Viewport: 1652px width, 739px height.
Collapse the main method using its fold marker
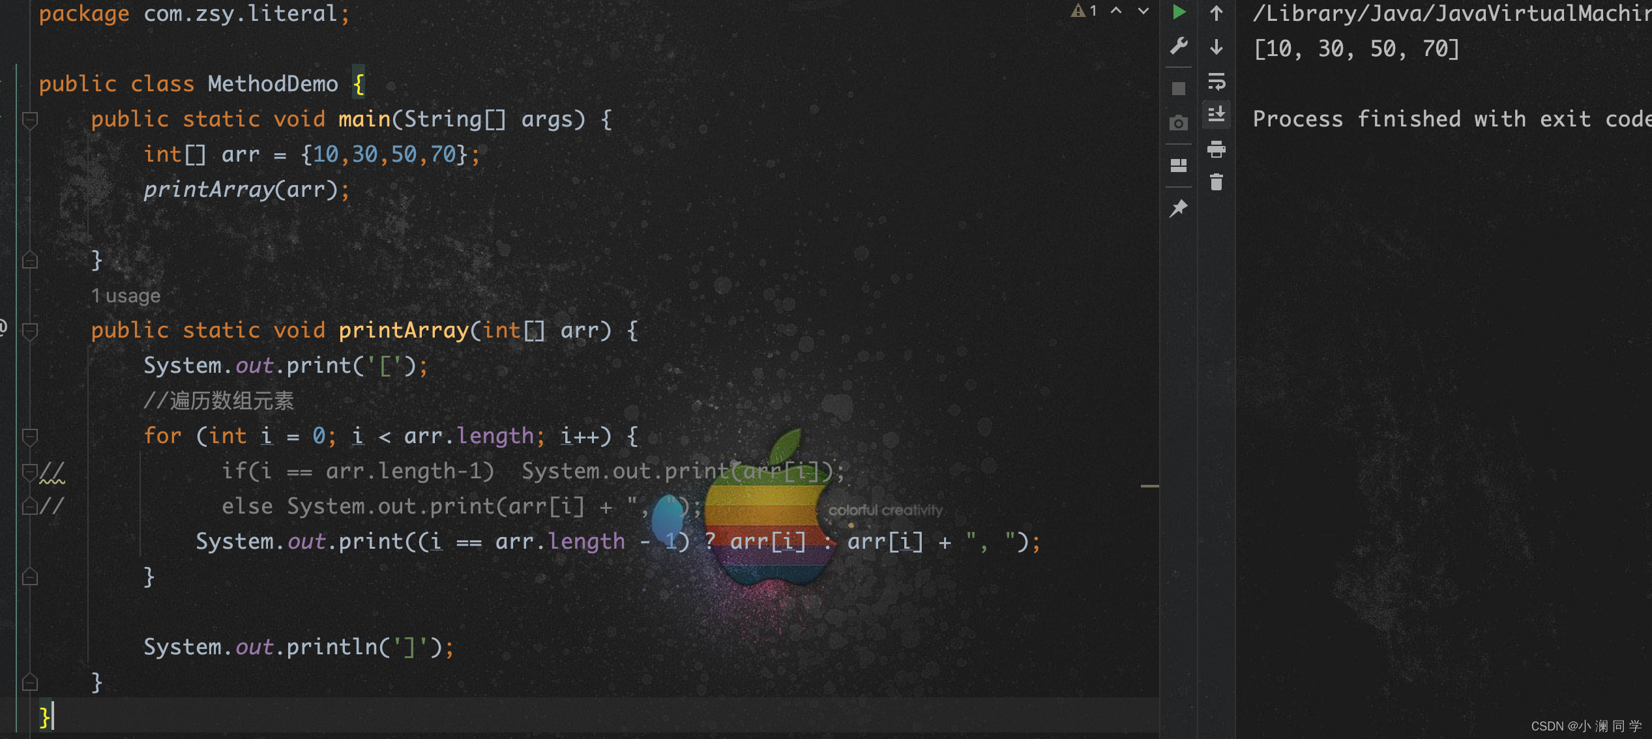(30, 120)
